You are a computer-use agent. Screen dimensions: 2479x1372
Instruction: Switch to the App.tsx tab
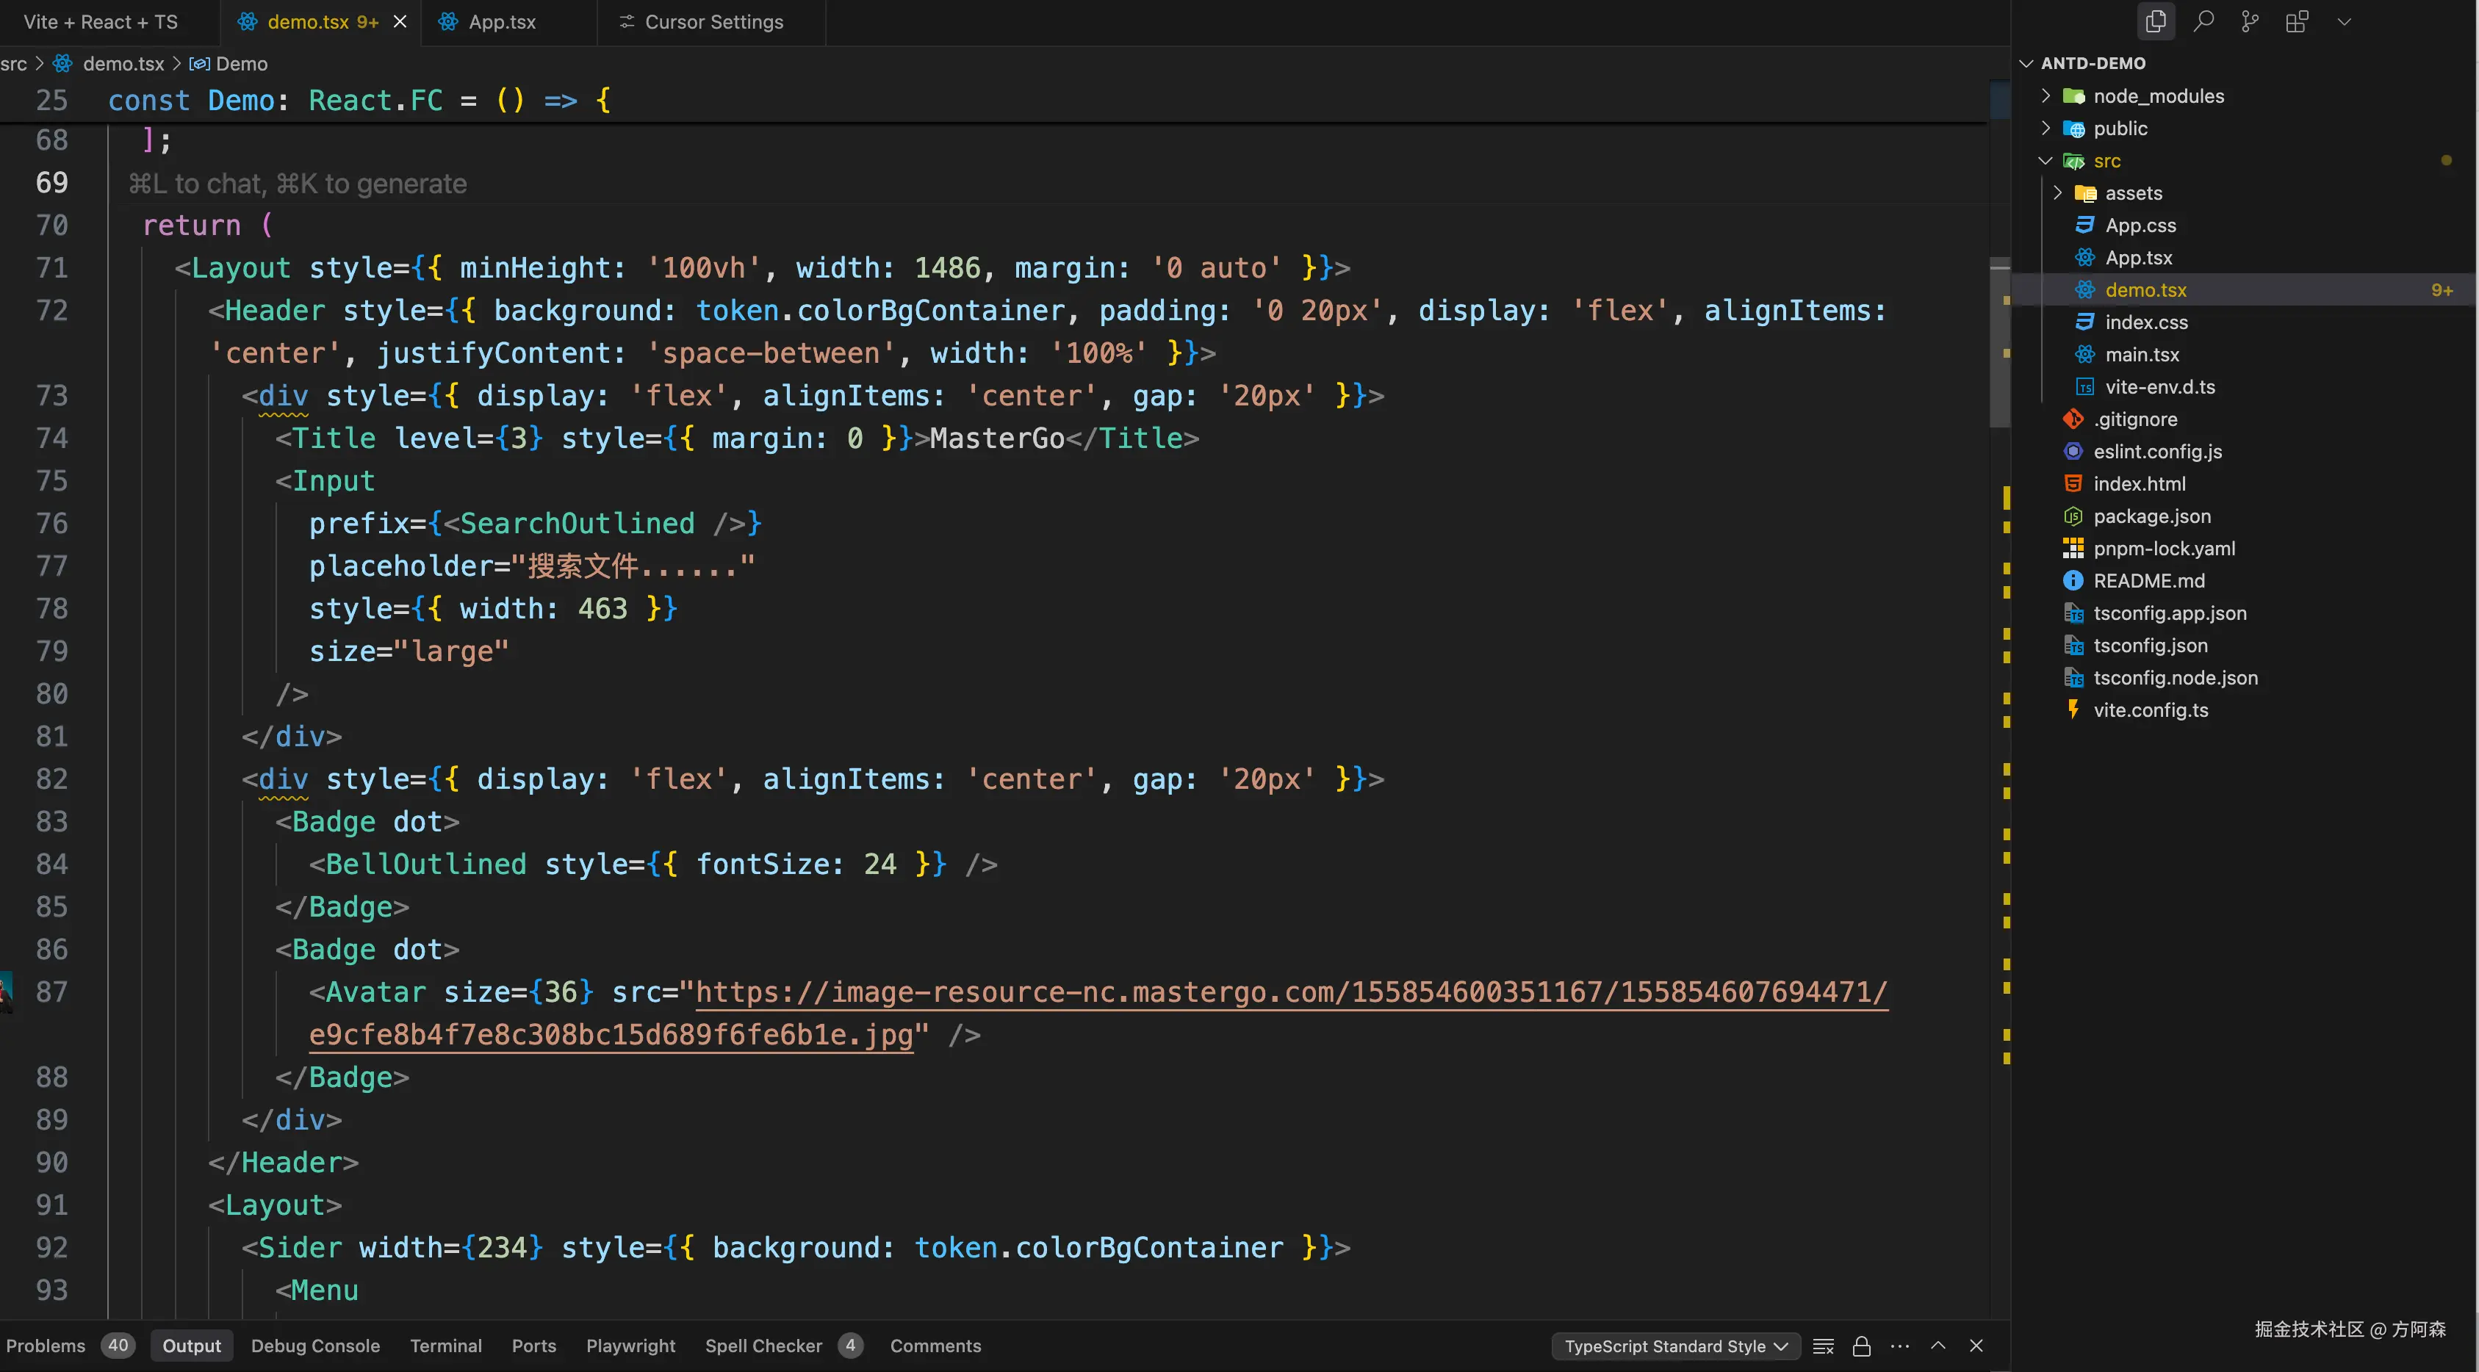[500, 21]
